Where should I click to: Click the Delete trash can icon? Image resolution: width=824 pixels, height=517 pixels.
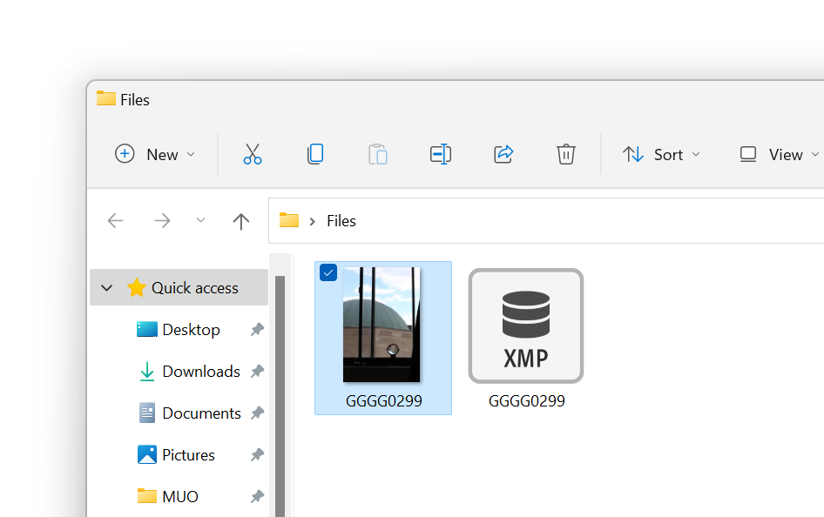(x=566, y=155)
